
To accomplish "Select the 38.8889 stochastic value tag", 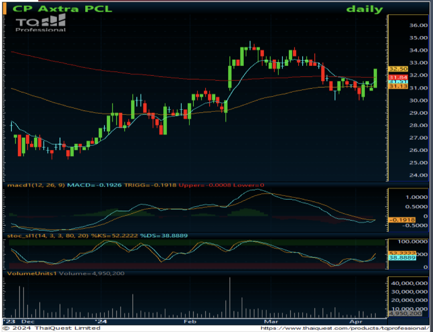I will 402,258.
